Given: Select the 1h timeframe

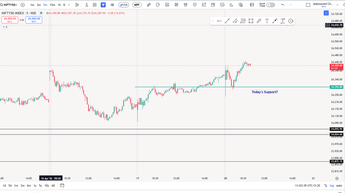Looking at the screenshot, I should (59, 5).
